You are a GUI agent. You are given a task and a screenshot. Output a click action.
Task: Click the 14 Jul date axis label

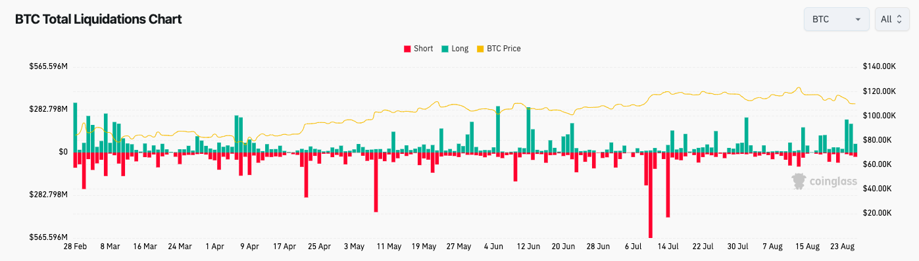[x=668, y=247]
